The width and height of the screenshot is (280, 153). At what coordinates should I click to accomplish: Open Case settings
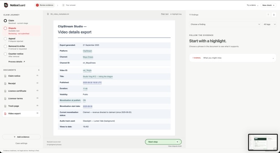tap(22, 143)
